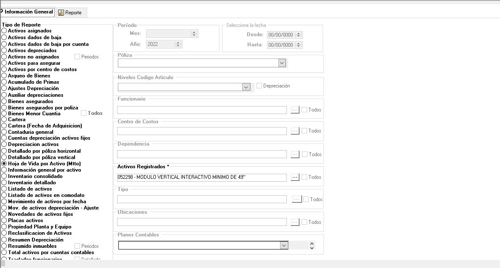This screenshot has width=500, height=268.
Task: Click the Año spinner arrows
Action: click(x=178, y=44)
